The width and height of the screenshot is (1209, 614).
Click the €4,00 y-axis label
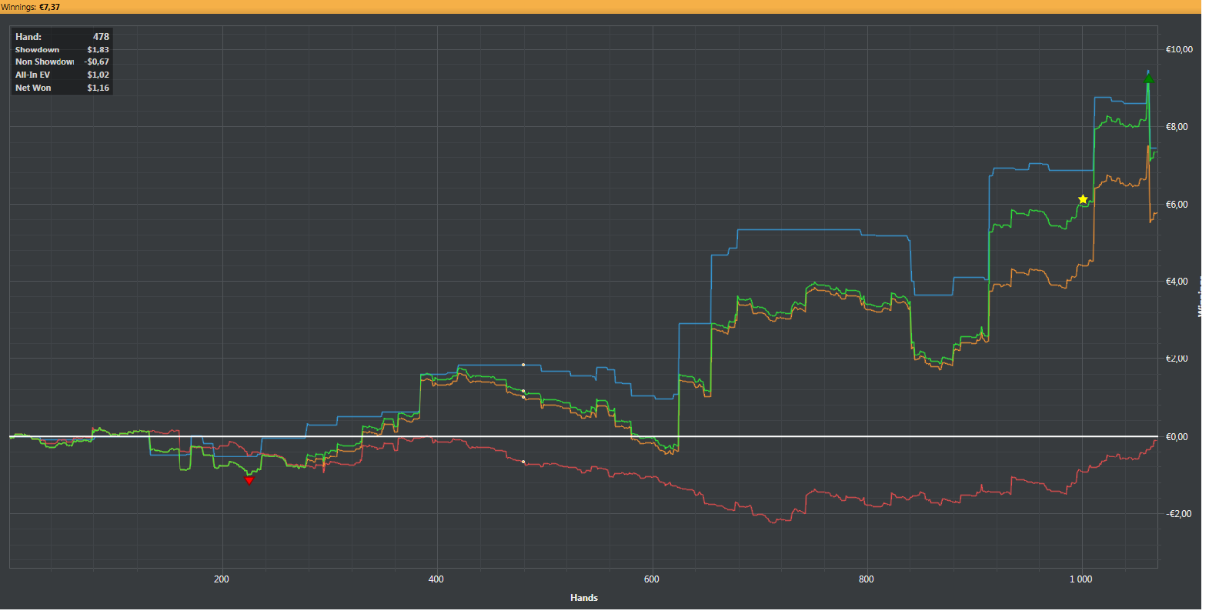click(1177, 282)
